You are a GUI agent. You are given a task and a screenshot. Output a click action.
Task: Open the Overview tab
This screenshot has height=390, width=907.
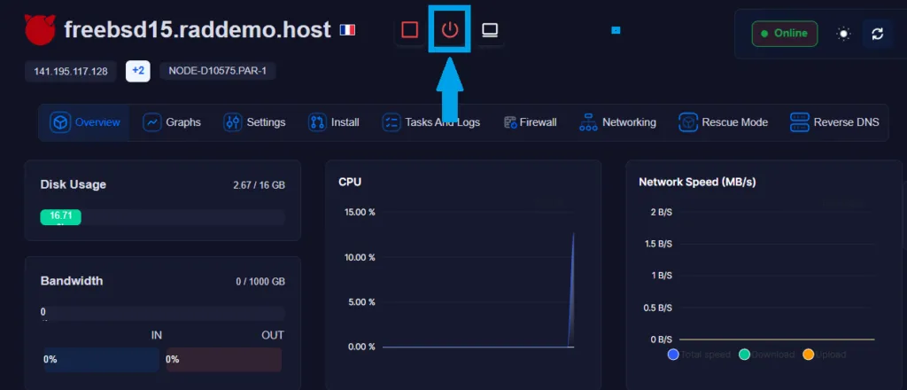pos(84,122)
